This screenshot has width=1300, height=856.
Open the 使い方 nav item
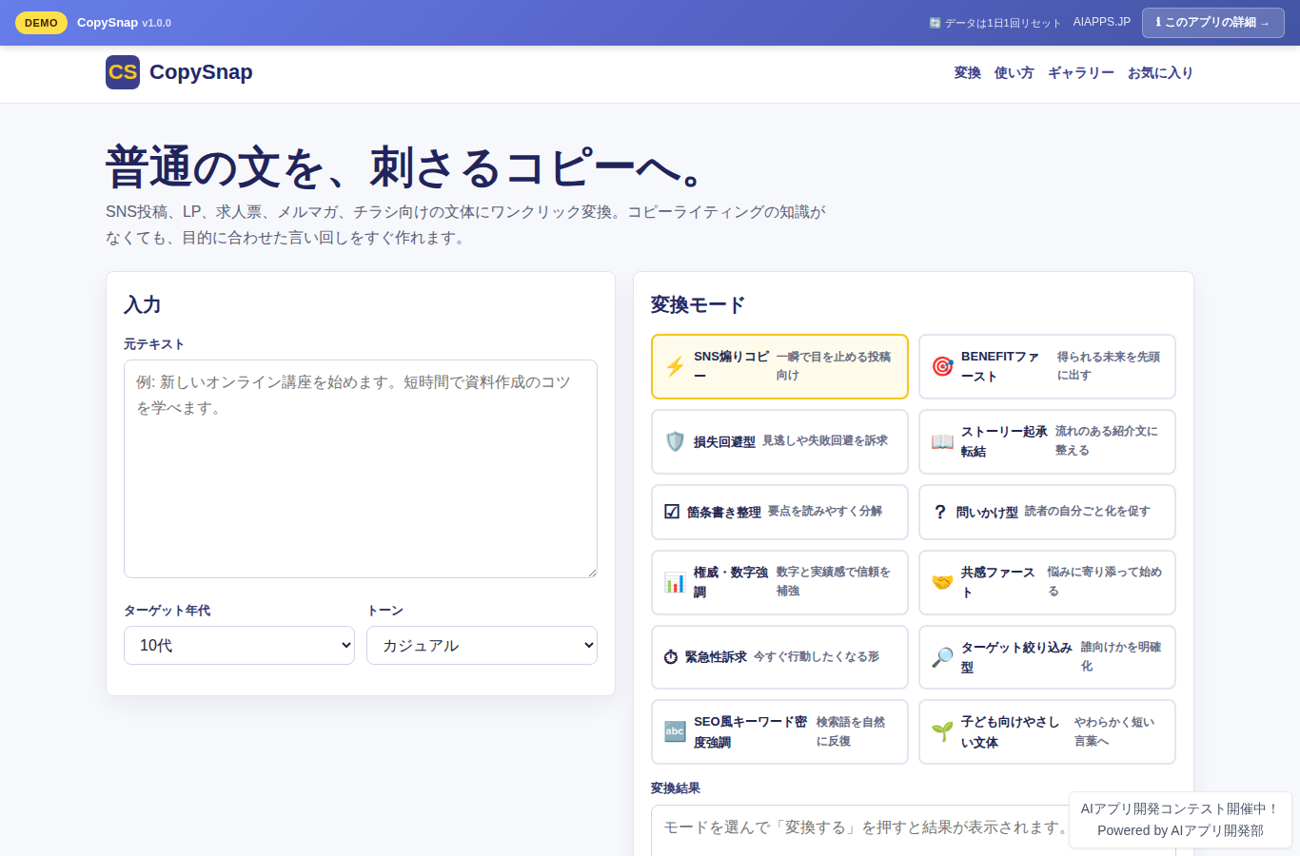click(1014, 72)
